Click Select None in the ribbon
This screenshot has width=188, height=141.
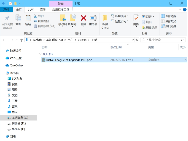(x=169, y=21)
